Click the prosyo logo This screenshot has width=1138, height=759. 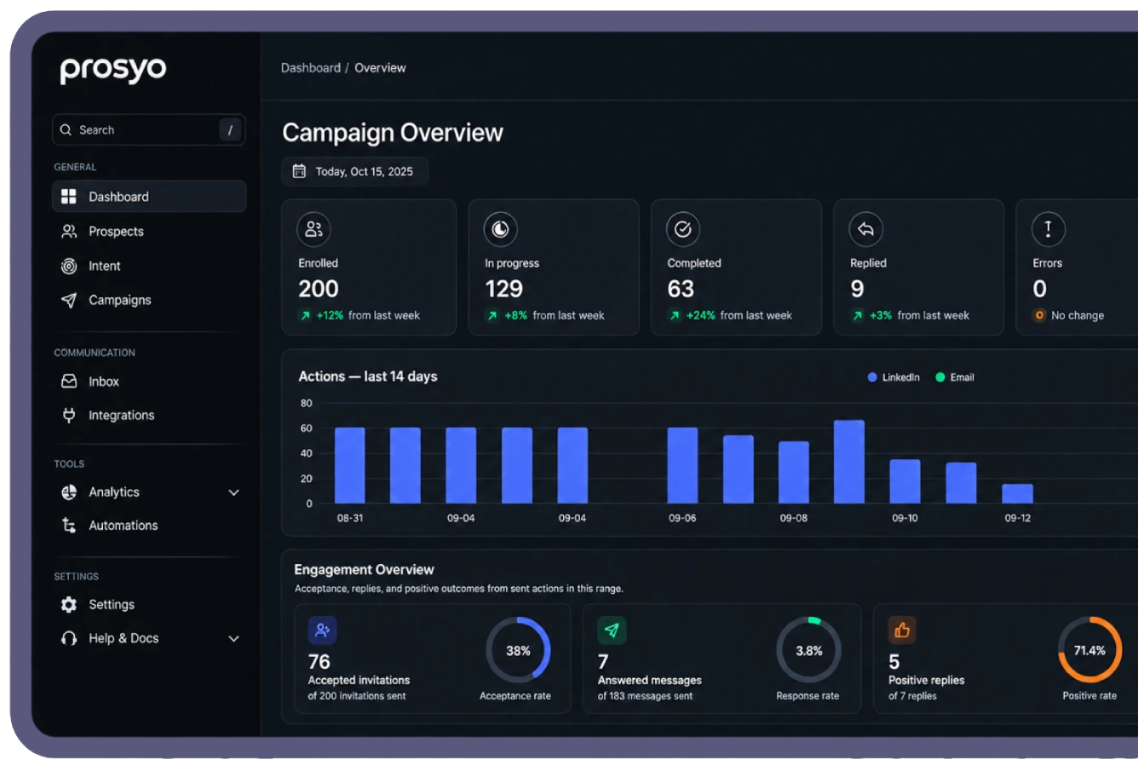[112, 71]
